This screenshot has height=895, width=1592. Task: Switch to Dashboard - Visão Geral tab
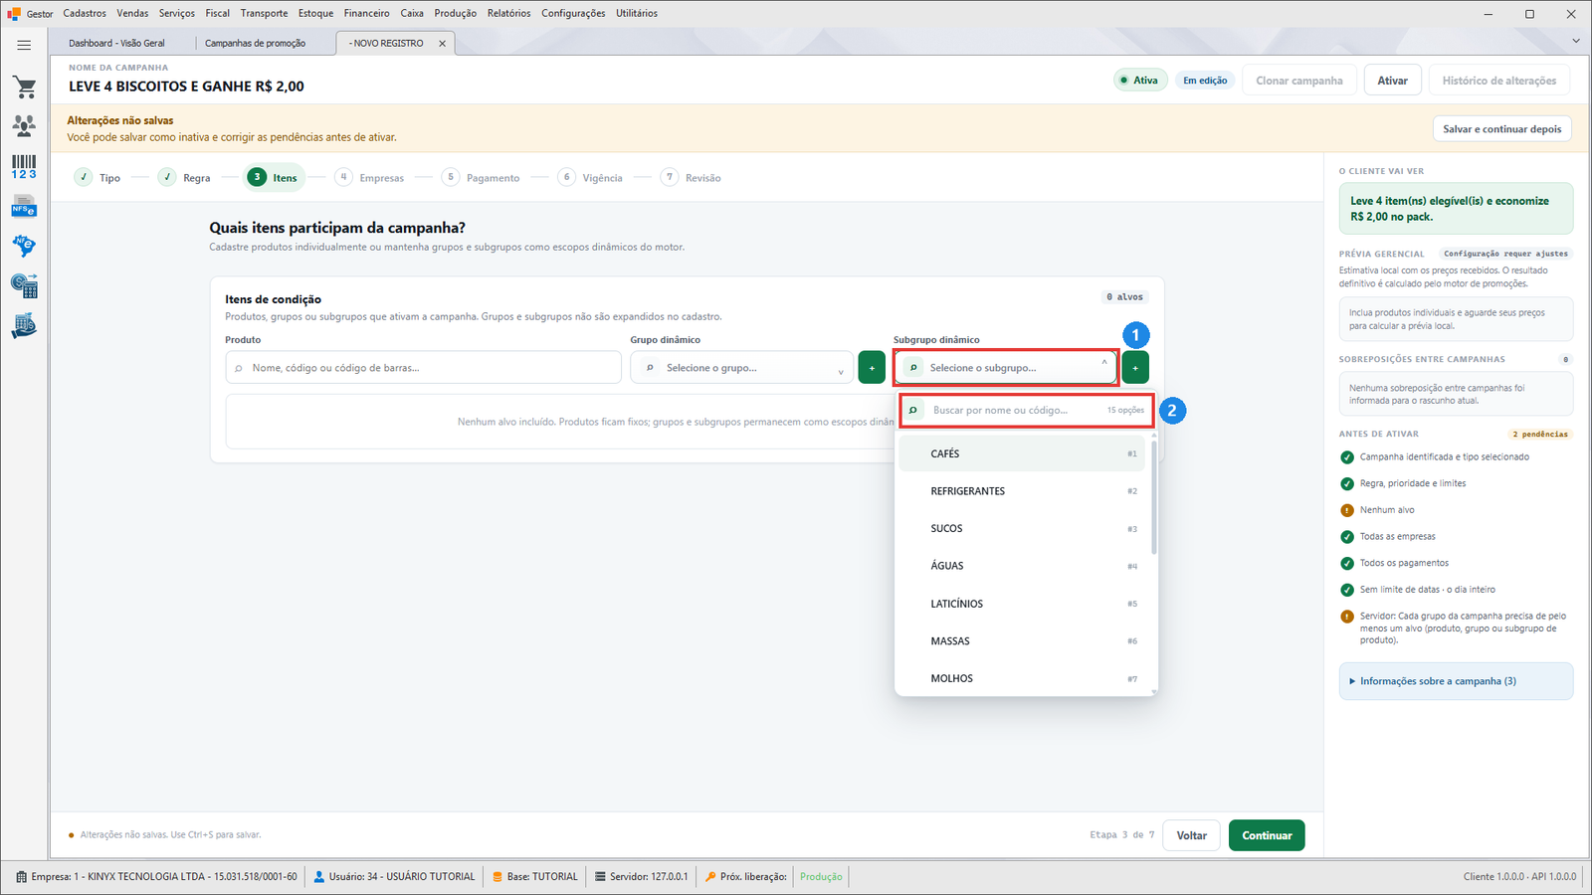click(117, 44)
